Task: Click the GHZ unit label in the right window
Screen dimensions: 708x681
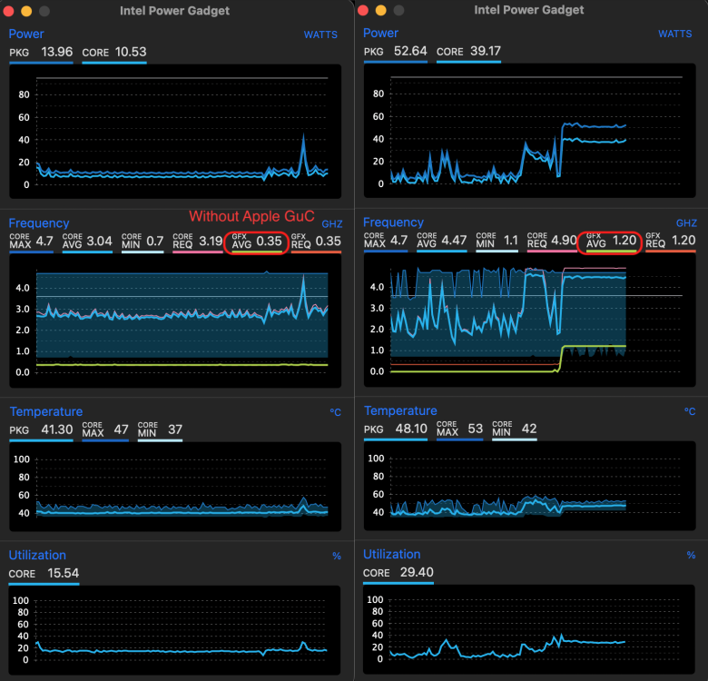Action: click(686, 223)
